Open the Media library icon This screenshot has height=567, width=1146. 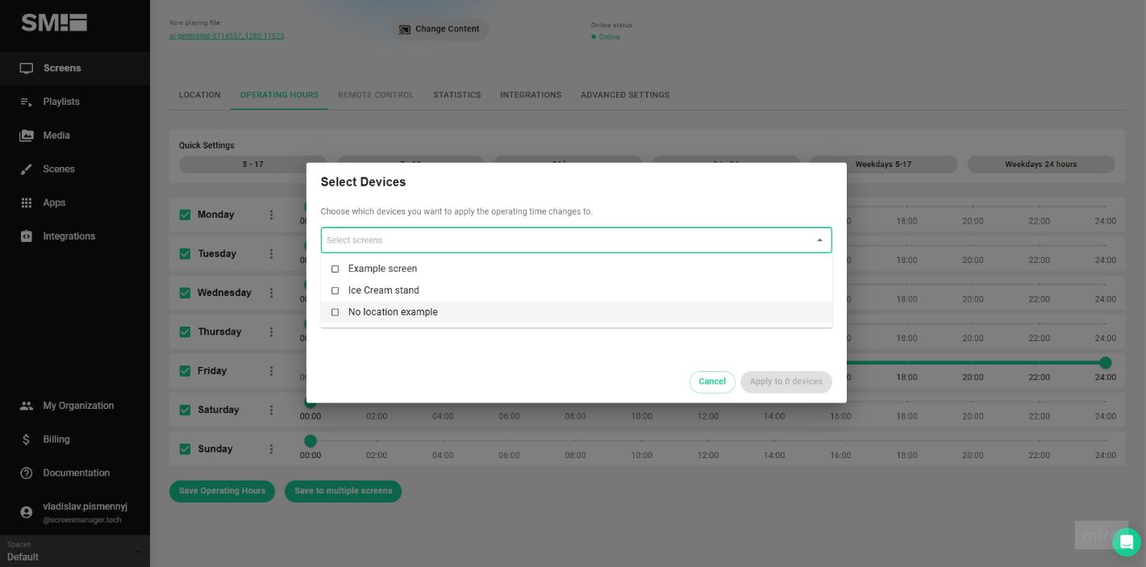click(27, 135)
